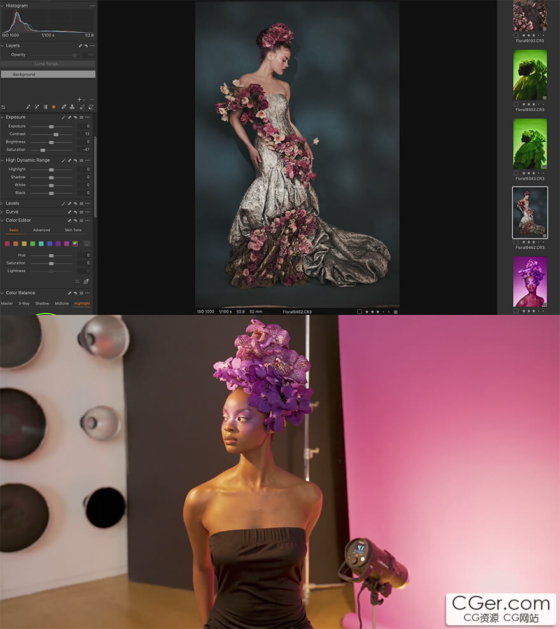Select the Heal bandage tool
Screen dimensions: 560x629
pos(63,107)
